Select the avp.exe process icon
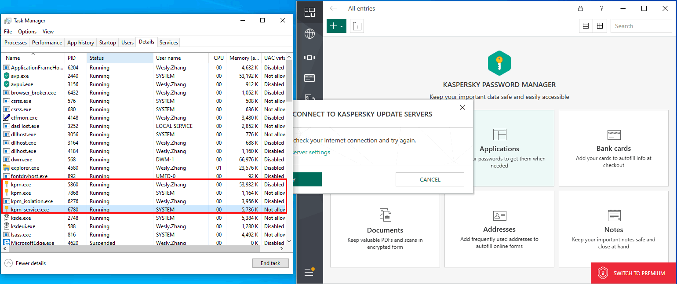The image size is (677, 284). (7, 76)
